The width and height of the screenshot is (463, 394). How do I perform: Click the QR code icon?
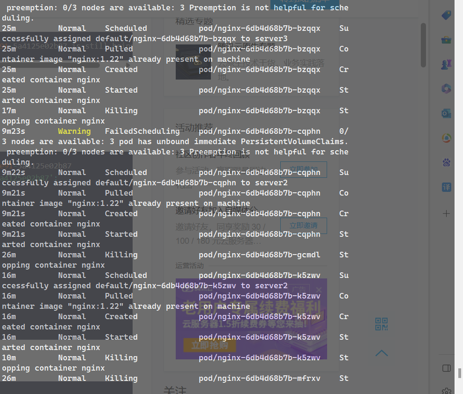click(x=381, y=324)
